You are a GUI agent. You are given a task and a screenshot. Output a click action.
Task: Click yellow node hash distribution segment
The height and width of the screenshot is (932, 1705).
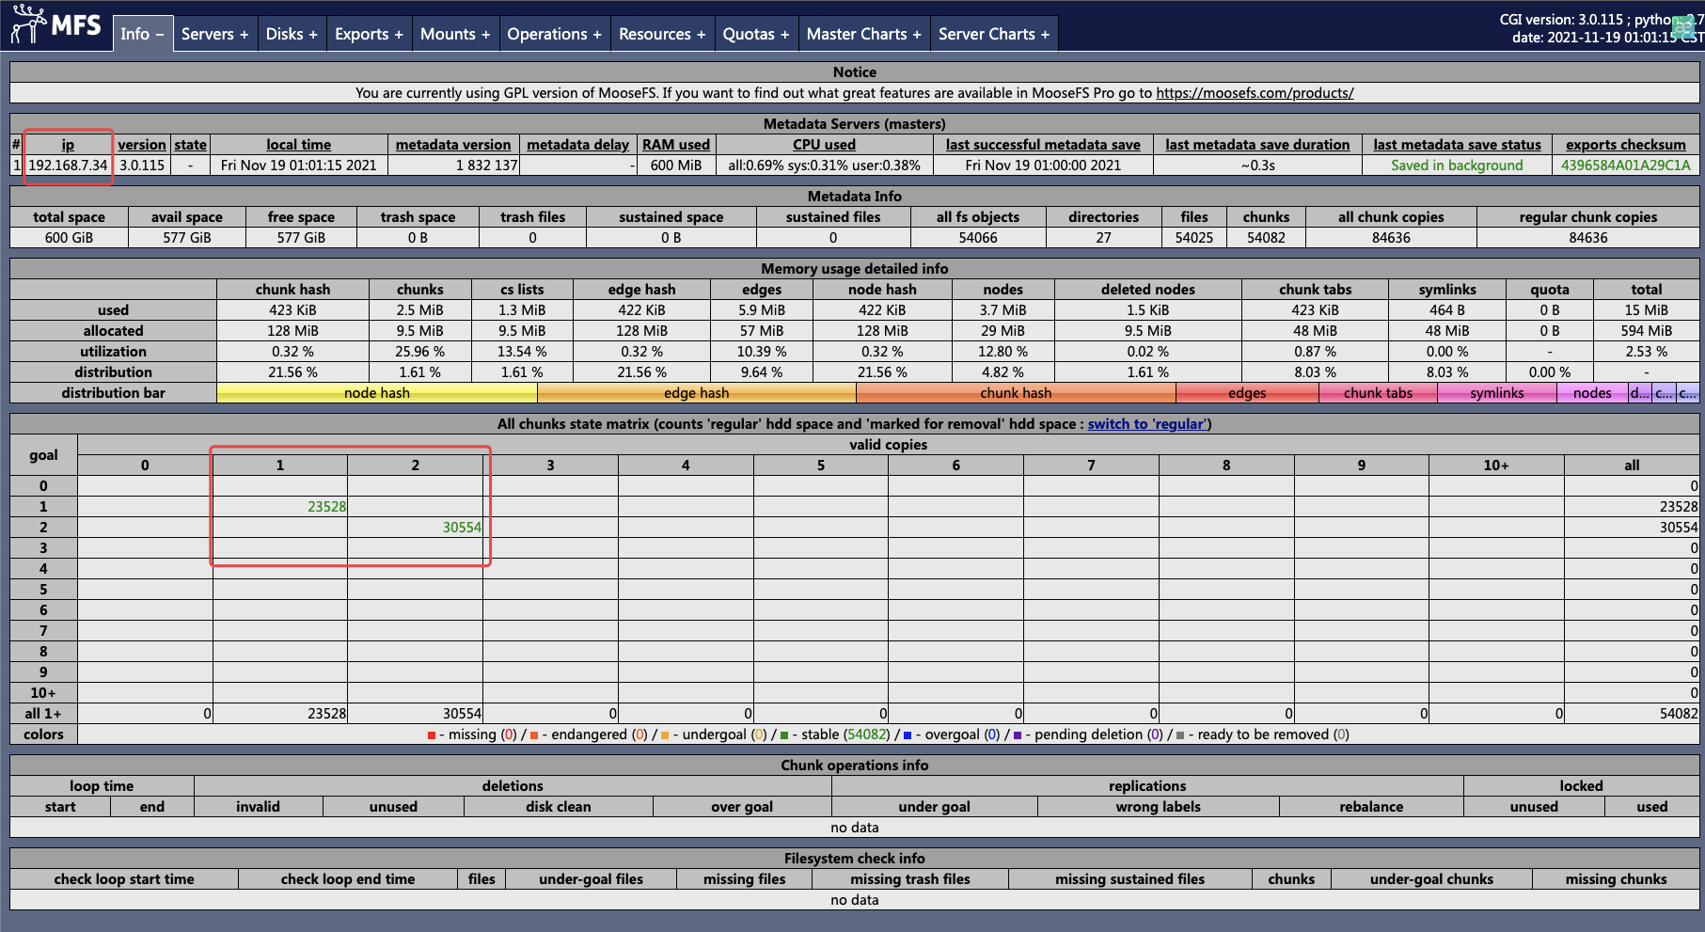(x=377, y=393)
